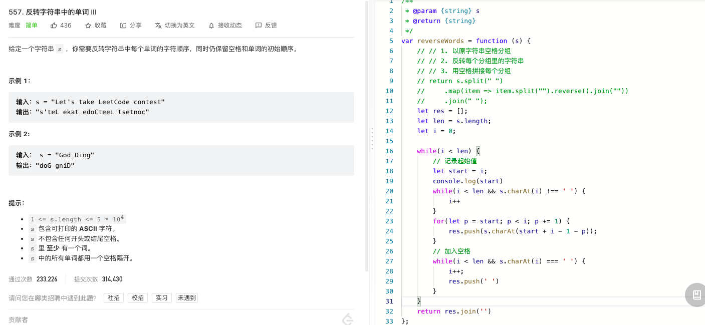Screen dimensions: 705x325
Task: Click the hint 中的所有单词都用一个空格隔开
Action: tap(81, 258)
